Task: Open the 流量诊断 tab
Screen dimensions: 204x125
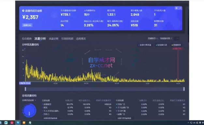Action: tap(53, 39)
